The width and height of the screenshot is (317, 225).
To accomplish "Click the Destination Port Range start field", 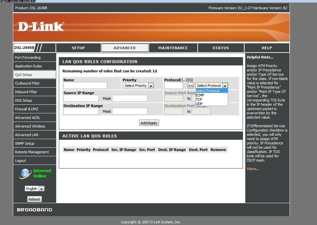I will coord(174,111).
